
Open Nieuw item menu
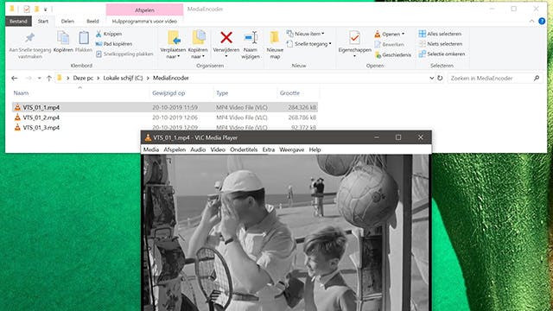click(x=305, y=34)
